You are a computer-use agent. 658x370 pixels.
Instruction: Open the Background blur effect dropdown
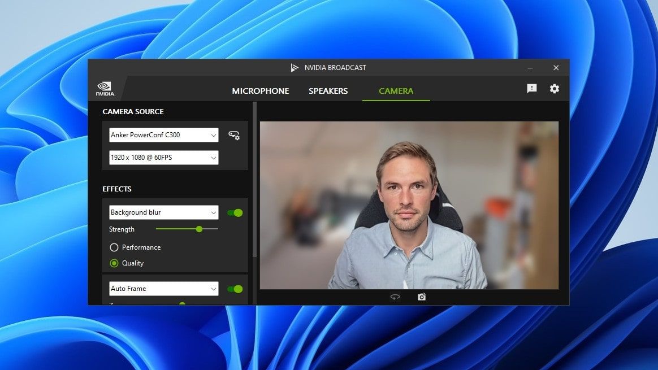pyautogui.click(x=163, y=212)
